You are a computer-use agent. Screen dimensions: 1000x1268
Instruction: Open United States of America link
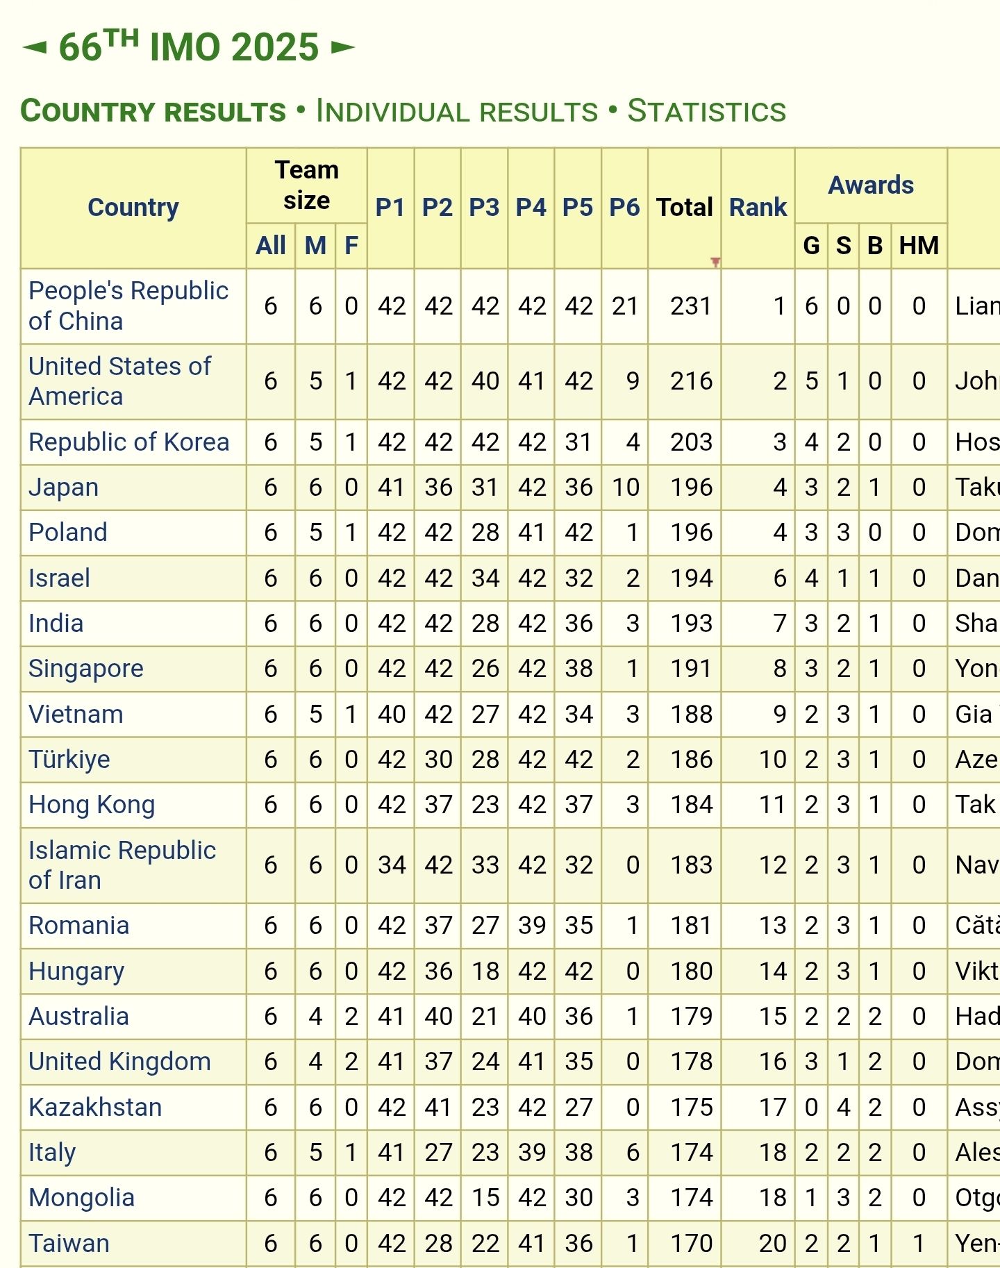point(119,381)
